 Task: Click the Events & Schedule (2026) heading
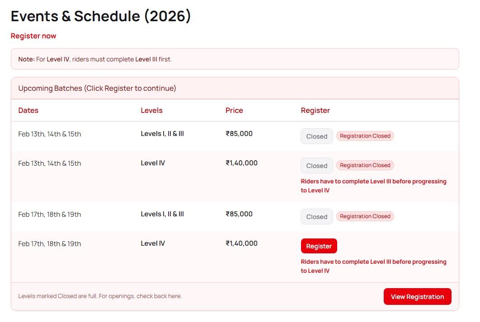(x=101, y=16)
